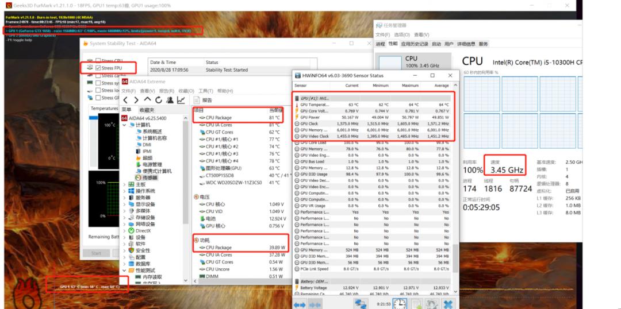The height and width of the screenshot is (309, 621).
Task: Open the AIDA64 user icon tool
Action: pos(170,101)
